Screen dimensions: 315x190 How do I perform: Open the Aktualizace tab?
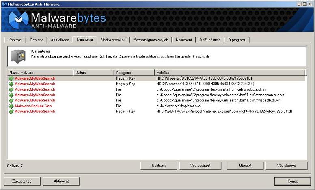tap(60, 40)
